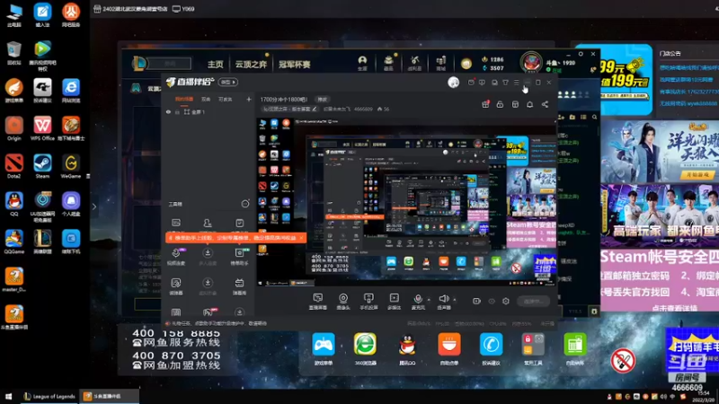Open WPS Office desktop shortcut
The height and width of the screenshot is (404, 719).
42,128
